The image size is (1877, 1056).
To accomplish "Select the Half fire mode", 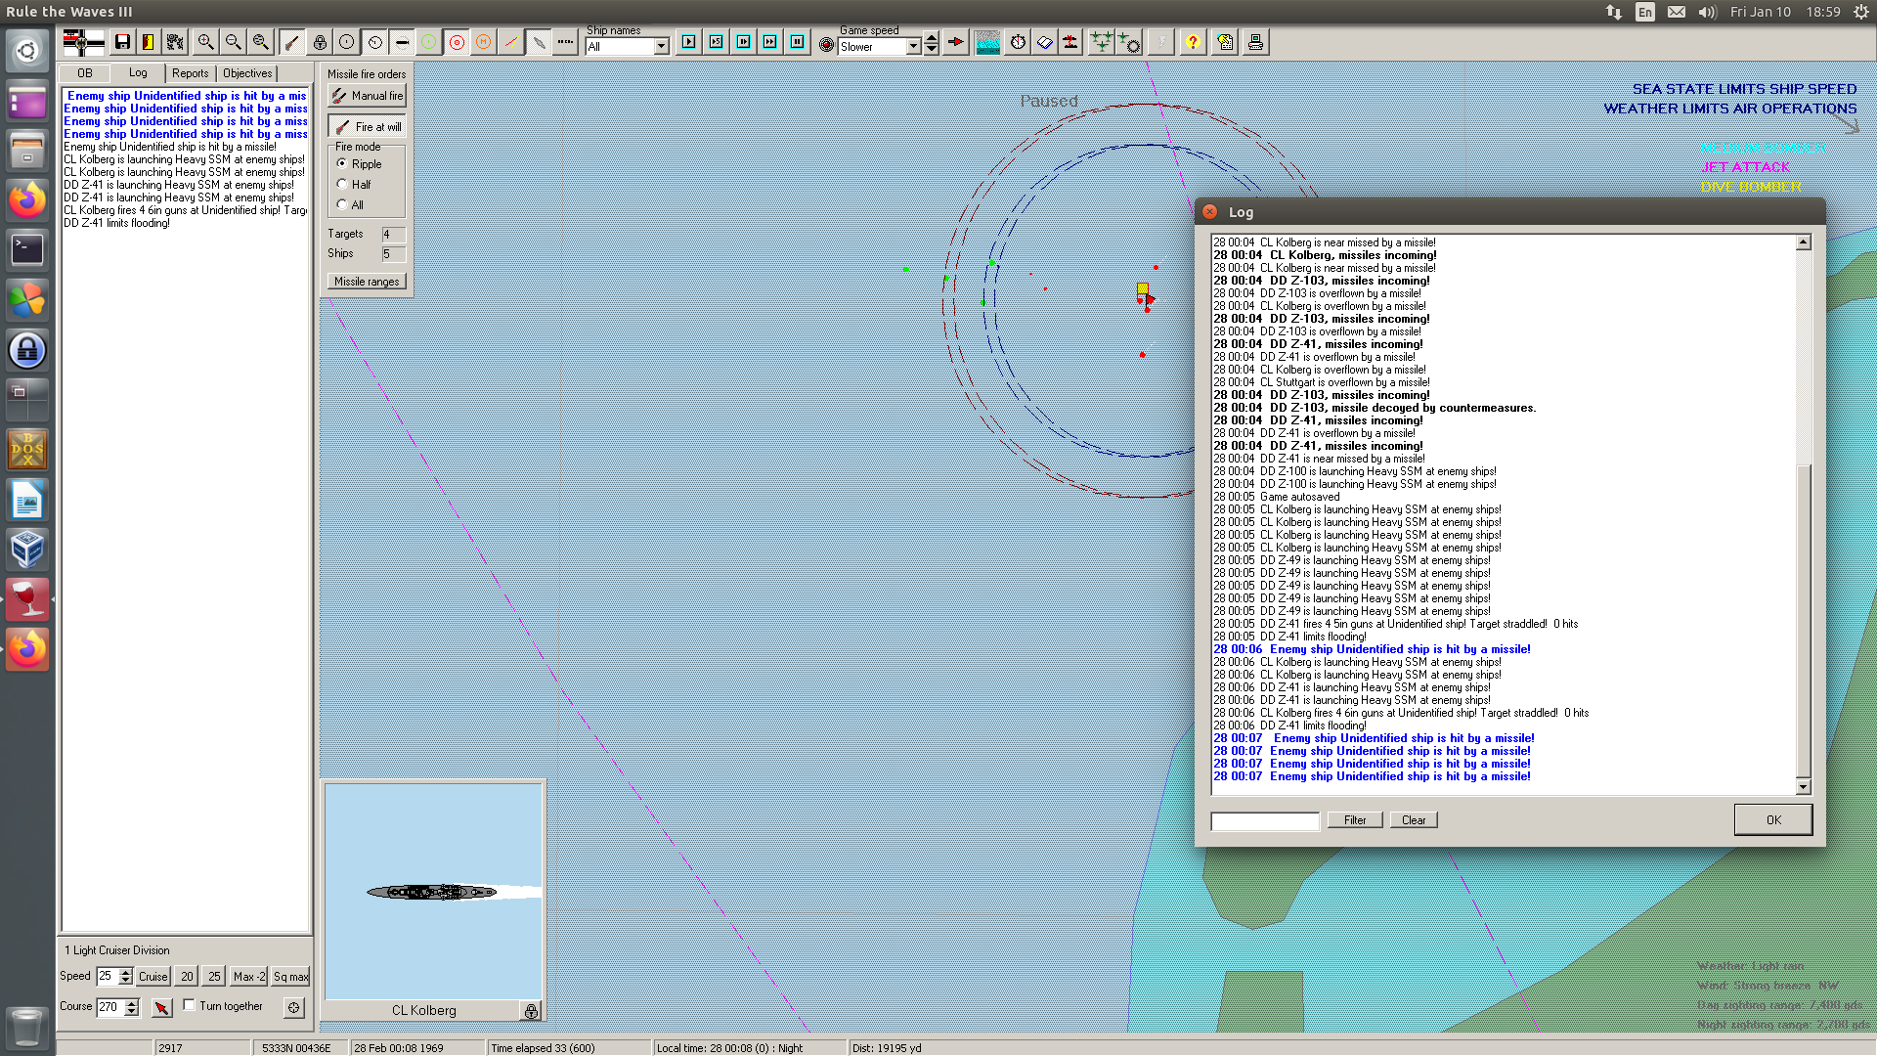I will pos(342,184).
